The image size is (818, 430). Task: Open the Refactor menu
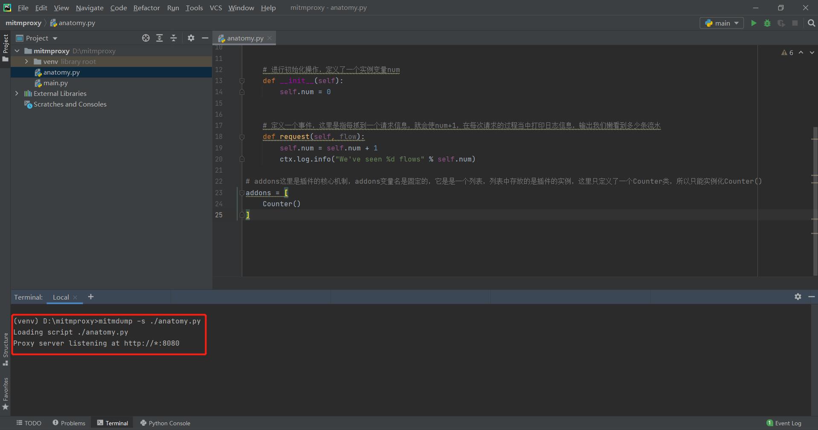coord(146,8)
